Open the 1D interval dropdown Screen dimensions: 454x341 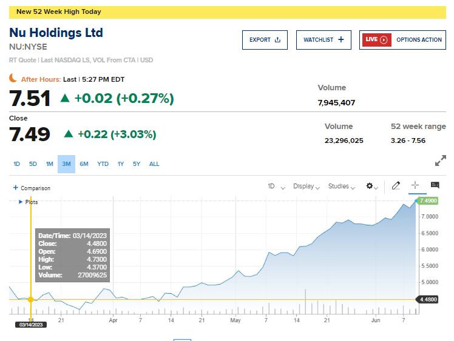click(x=277, y=187)
